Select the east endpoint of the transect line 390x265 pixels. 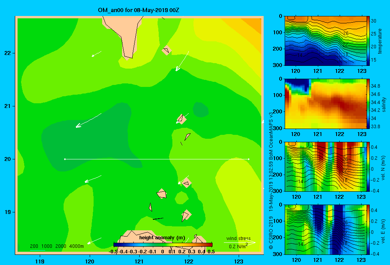click(x=249, y=159)
